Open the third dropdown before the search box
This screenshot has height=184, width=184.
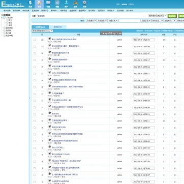[x=113, y=20]
